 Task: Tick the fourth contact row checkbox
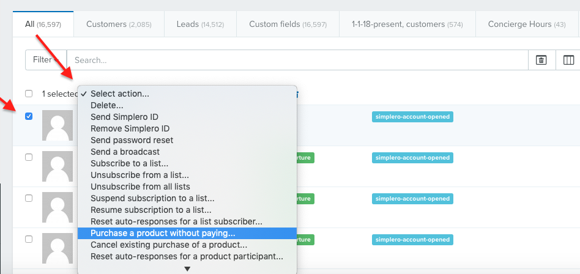tap(29, 239)
